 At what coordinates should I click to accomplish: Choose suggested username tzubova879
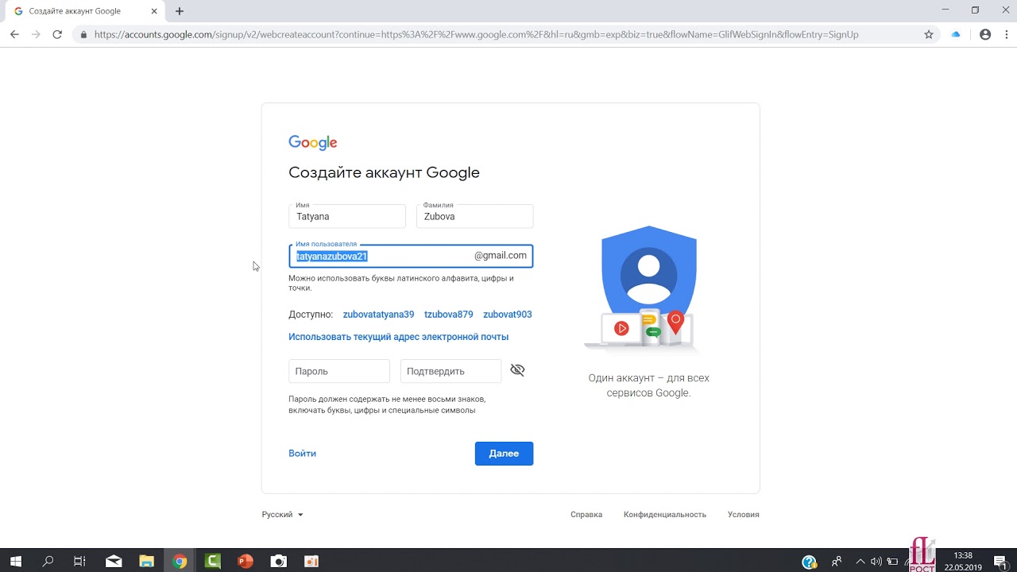[448, 315]
